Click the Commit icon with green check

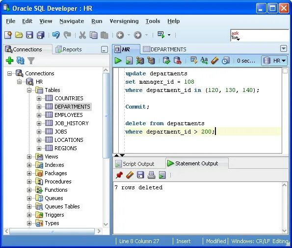166,61
